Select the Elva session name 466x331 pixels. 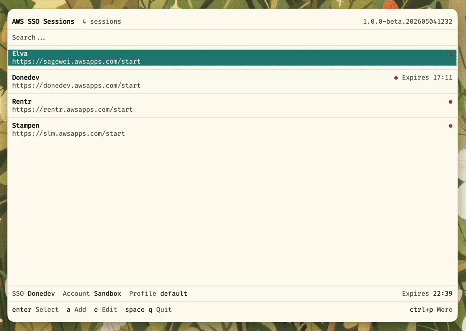pyautogui.click(x=20, y=53)
